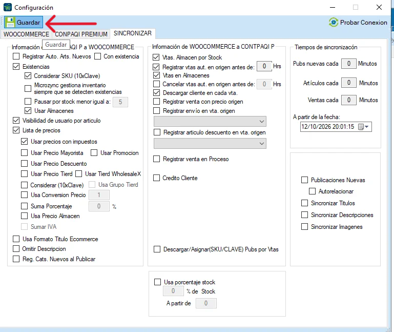The image size is (394, 332).
Task: Click the Guardar save button
Action: pyautogui.click(x=24, y=22)
